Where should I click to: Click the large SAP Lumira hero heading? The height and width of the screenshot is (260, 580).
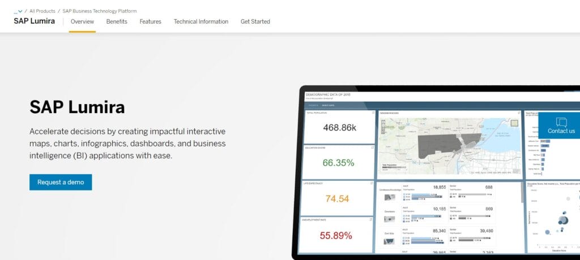(77, 107)
